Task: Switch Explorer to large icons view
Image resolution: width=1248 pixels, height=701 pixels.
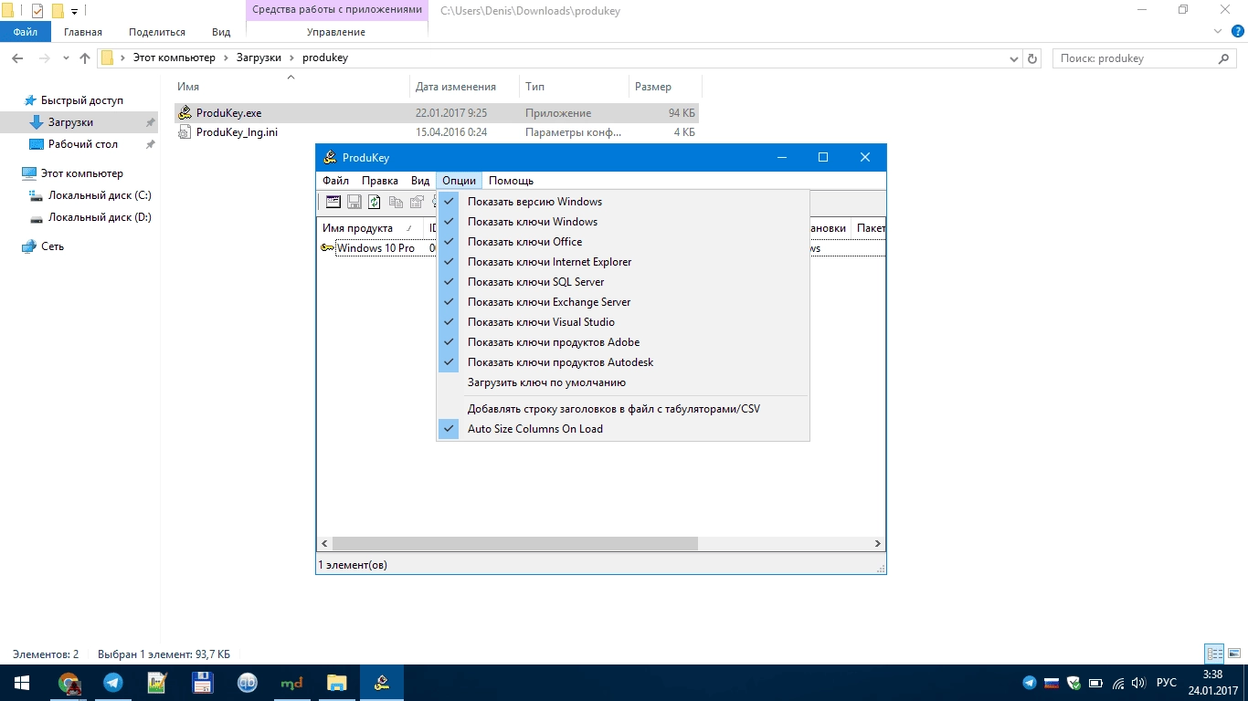Action: [x=1235, y=654]
